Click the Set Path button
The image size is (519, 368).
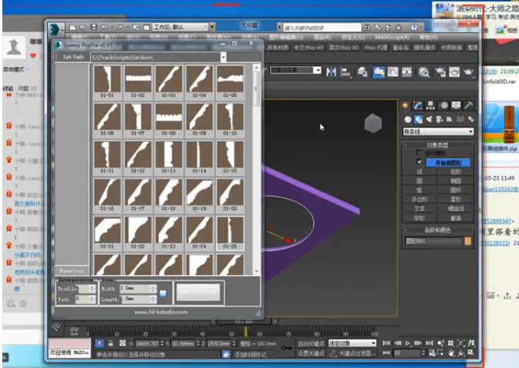pyautogui.click(x=73, y=57)
